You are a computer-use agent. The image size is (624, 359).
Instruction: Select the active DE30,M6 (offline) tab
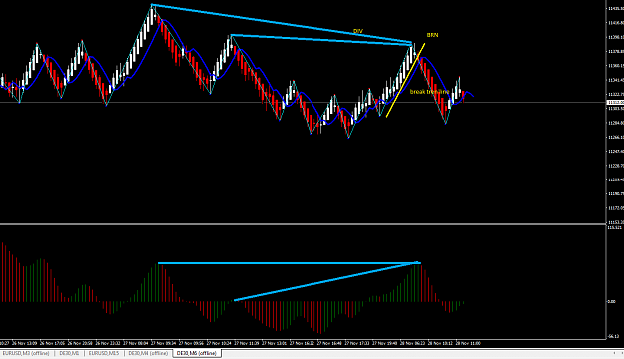(x=197, y=353)
